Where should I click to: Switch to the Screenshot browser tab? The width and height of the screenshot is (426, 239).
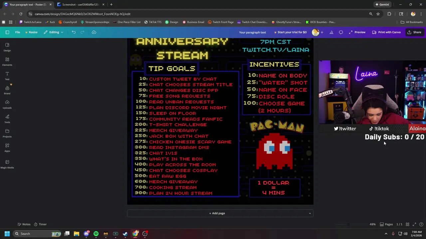(80, 5)
